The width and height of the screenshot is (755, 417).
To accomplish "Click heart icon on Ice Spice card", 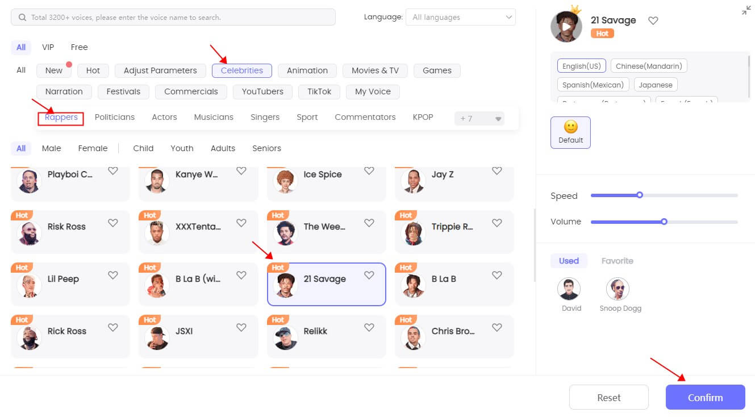I will point(369,170).
